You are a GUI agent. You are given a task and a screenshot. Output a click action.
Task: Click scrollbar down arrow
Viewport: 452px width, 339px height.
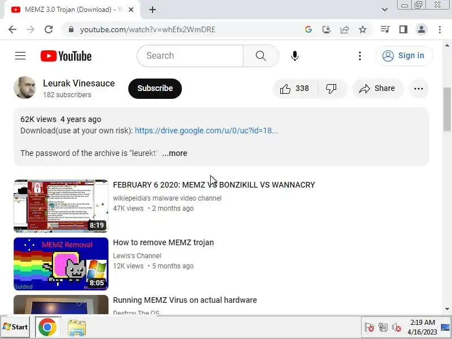447,308
